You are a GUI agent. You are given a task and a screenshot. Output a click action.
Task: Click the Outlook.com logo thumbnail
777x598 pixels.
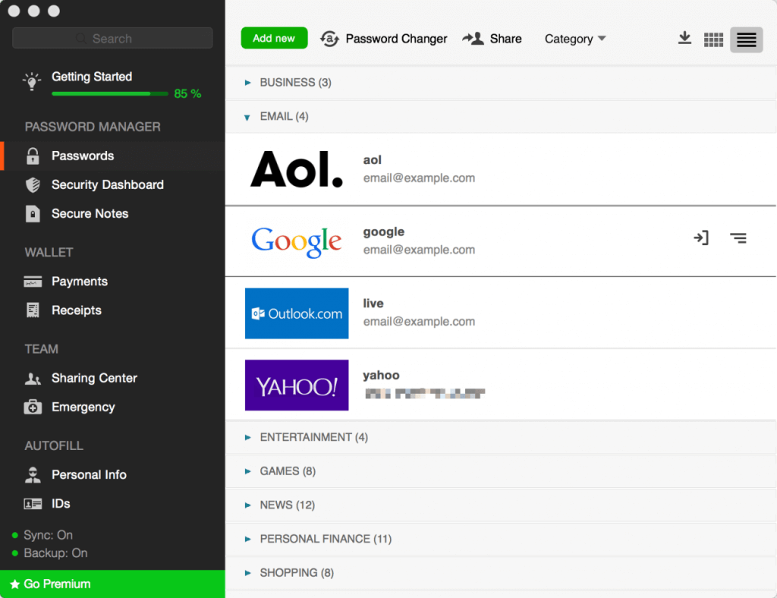pos(297,313)
